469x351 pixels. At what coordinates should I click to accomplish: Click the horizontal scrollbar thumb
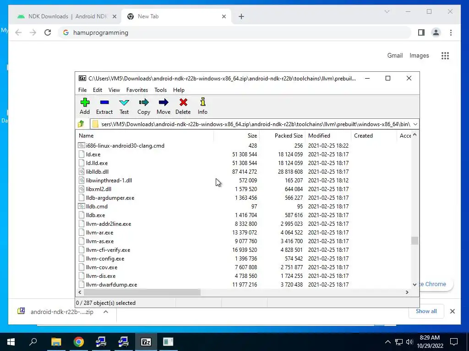point(142,292)
